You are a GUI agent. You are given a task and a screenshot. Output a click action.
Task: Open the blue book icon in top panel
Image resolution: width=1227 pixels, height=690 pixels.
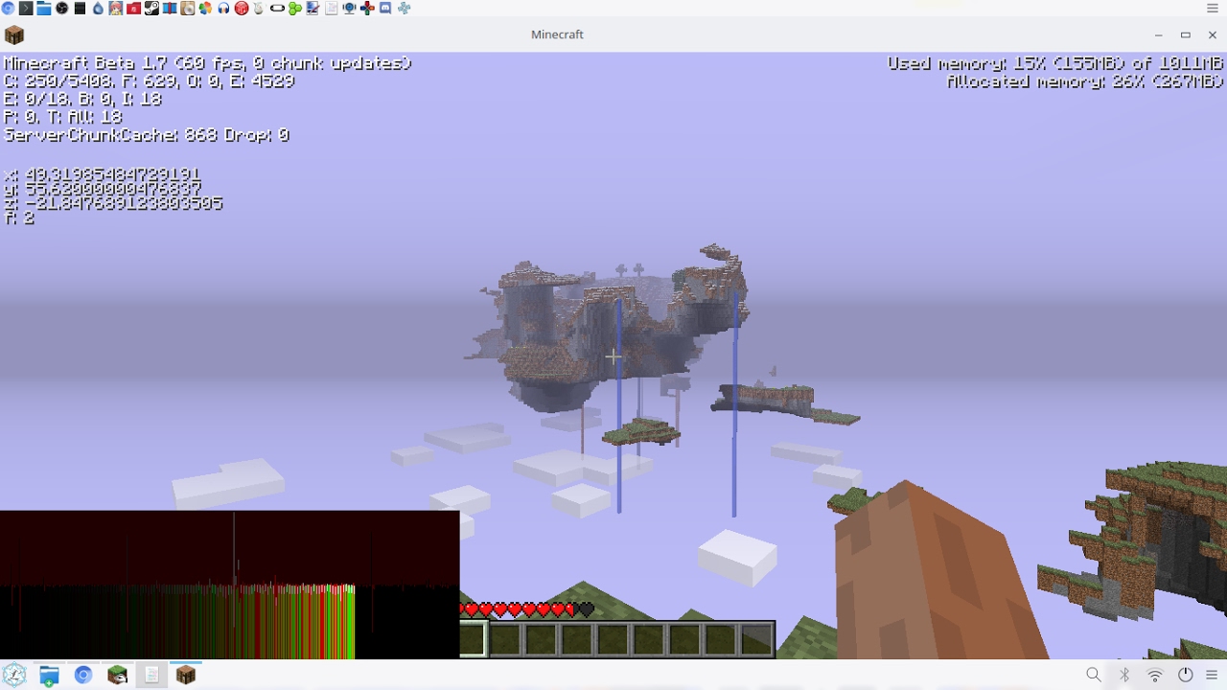(170, 9)
